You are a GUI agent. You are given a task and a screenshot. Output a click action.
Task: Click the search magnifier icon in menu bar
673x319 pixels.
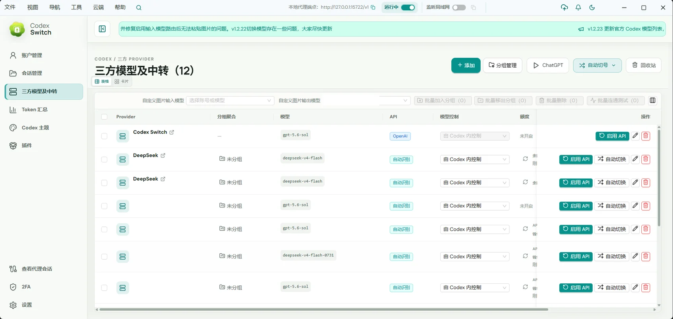pos(139,8)
